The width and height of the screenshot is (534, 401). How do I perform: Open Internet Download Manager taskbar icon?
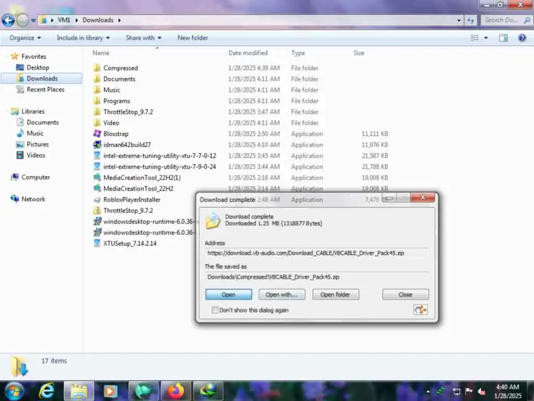[208, 391]
